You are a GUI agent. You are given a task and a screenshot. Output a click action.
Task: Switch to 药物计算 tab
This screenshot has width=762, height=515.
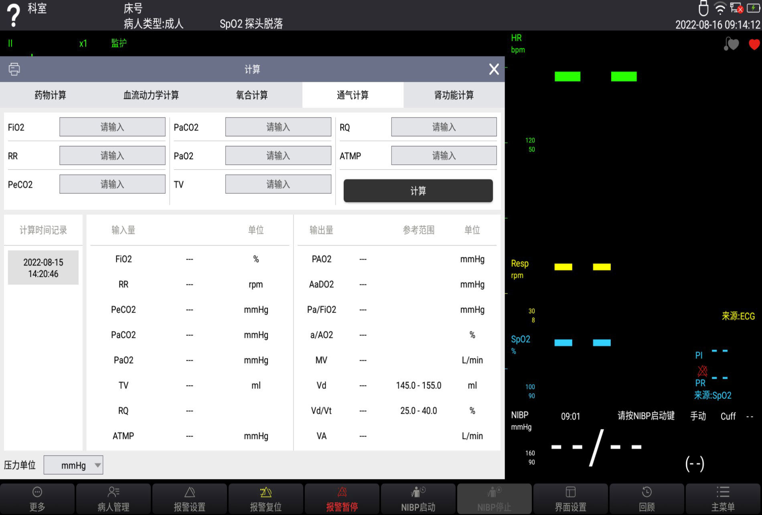(x=51, y=95)
